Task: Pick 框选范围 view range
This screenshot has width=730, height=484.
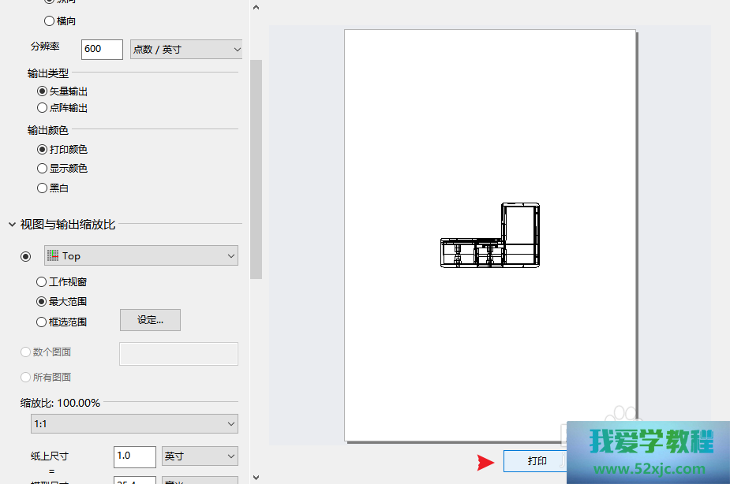Action: pos(43,322)
